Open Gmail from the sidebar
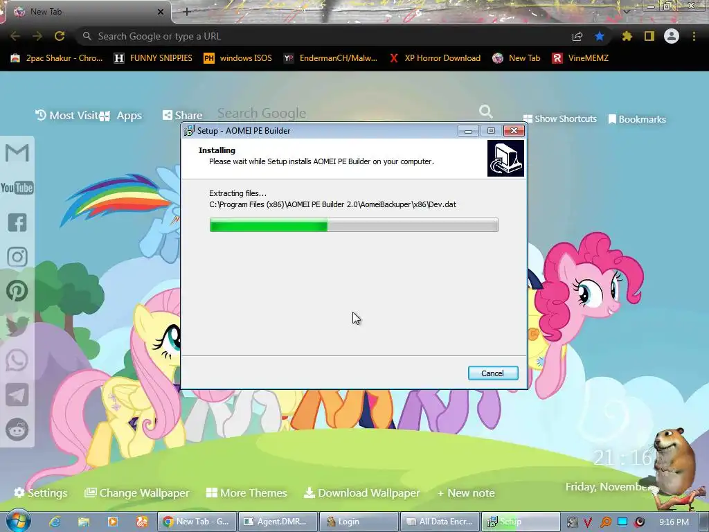Viewport: 709px width, 532px height. point(17,153)
